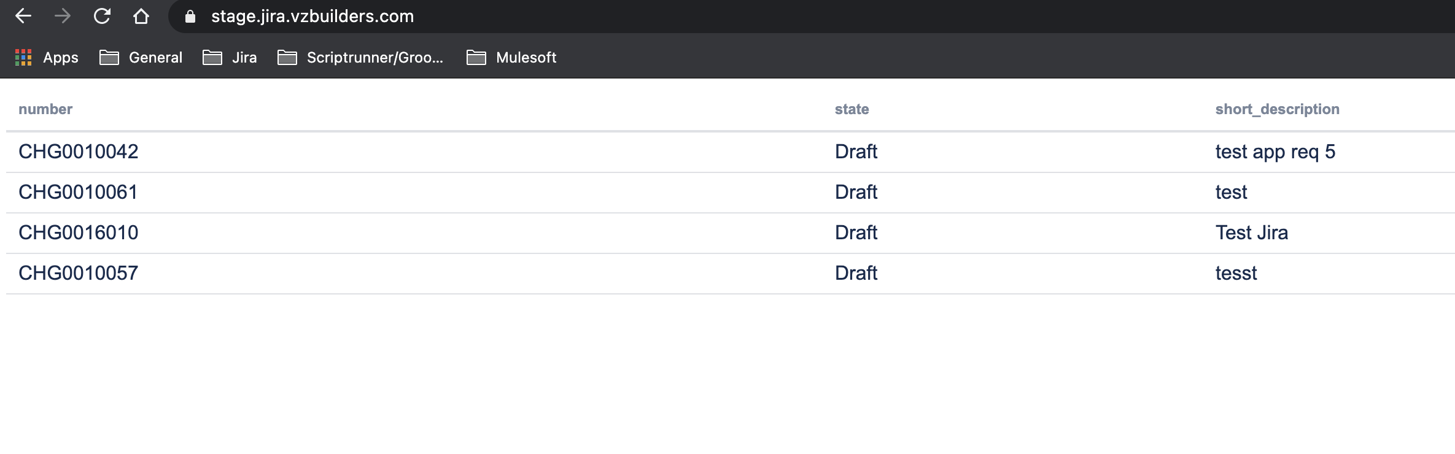Image resolution: width=1455 pixels, height=454 pixels.
Task: View site security lock info
Action: [x=190, y=17]
